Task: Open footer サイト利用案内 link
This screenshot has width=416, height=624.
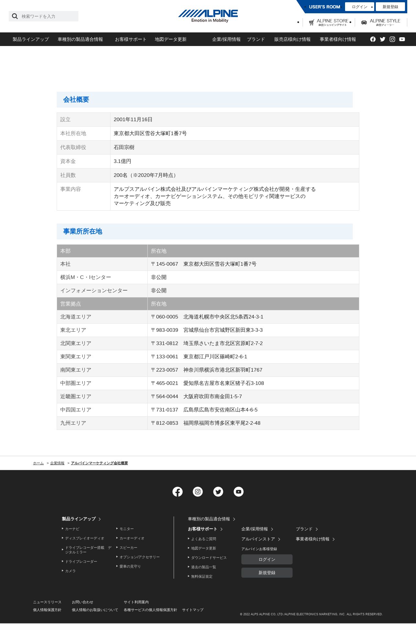Action: tap(136, 602)
